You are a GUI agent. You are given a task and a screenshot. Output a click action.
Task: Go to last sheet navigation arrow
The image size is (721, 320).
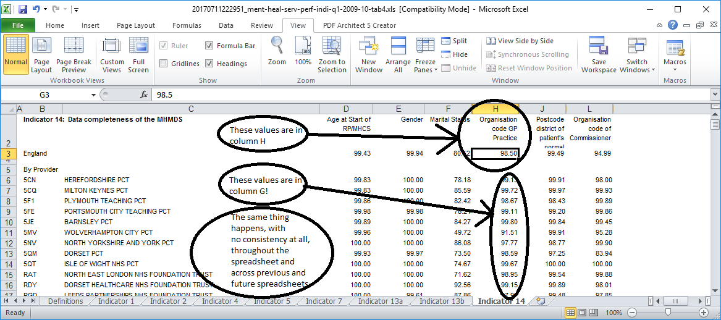pyautogui.click(x=32, y=301)
